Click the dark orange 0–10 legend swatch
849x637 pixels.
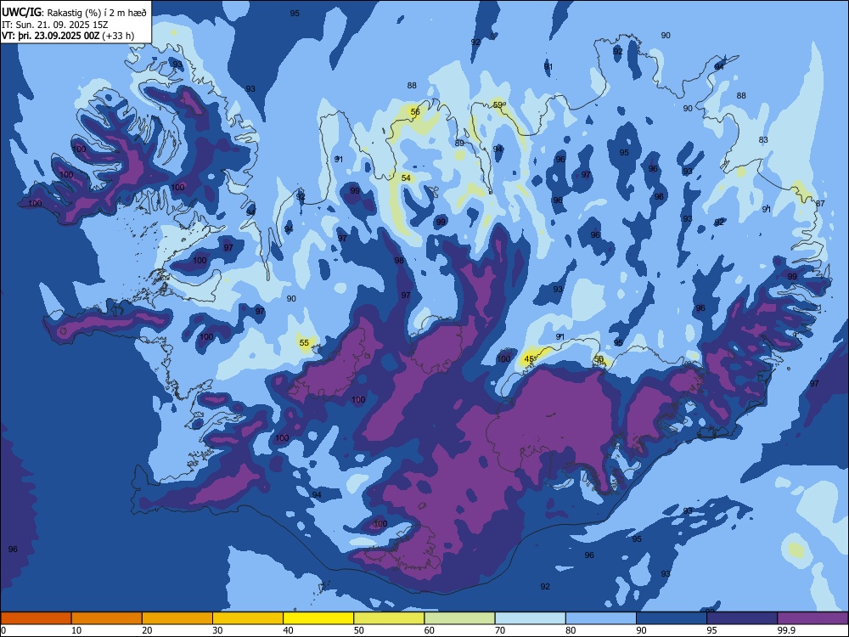coord(36,618)
